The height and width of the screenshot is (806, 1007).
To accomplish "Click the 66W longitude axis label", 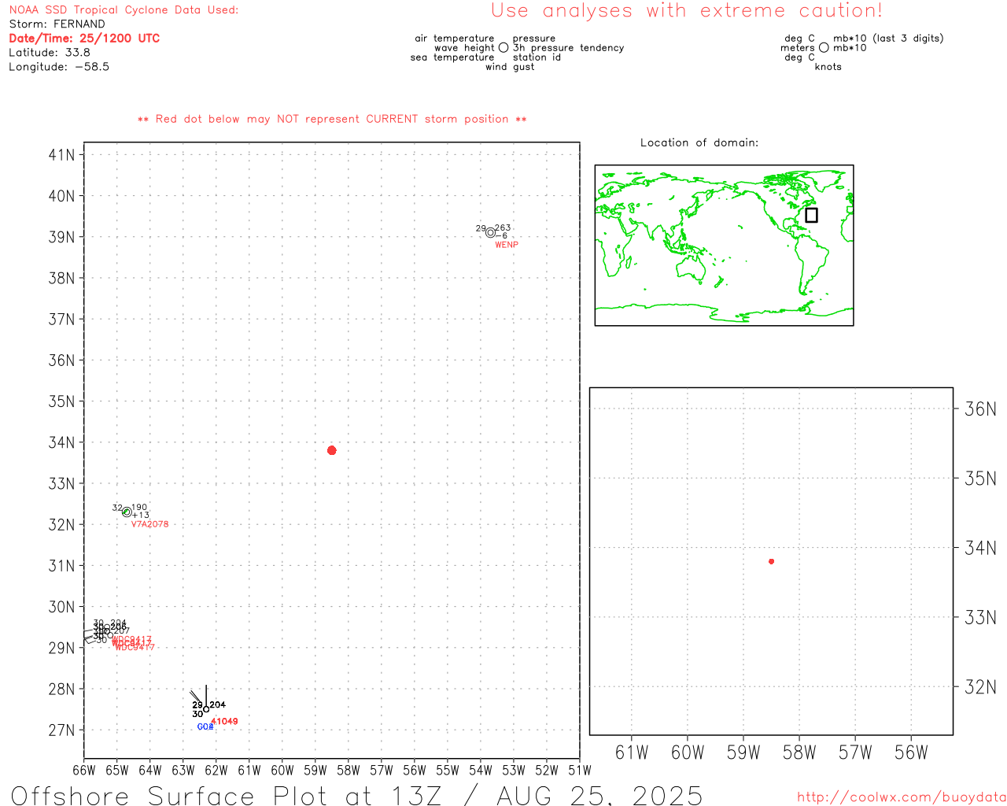I will point(84,770).
